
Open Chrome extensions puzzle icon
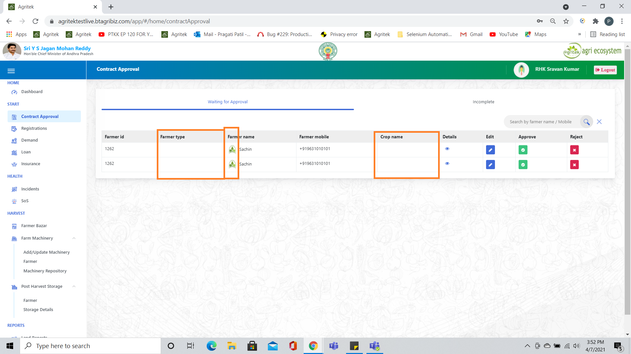coord(596,21)
